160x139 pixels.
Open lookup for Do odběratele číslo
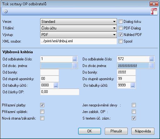coord(152,59)
